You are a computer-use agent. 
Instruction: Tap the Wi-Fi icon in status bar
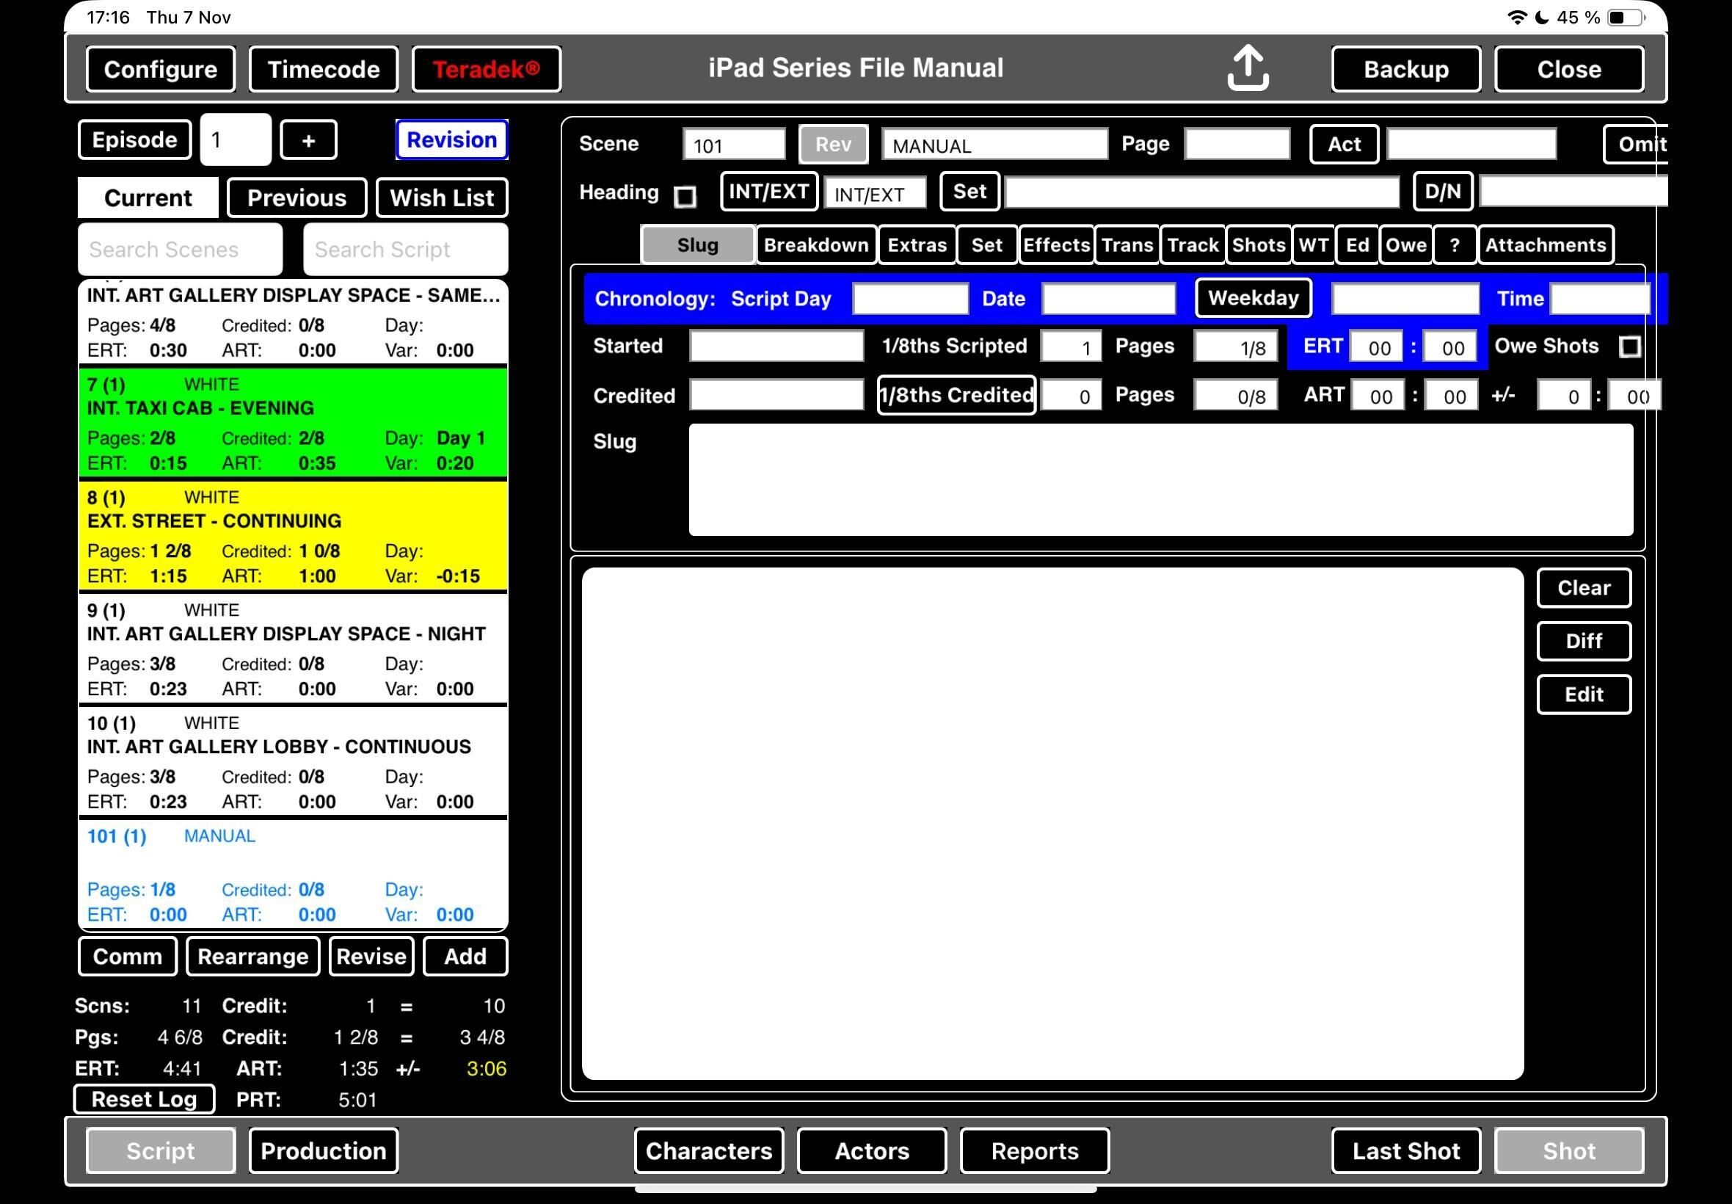[1515, 18]
